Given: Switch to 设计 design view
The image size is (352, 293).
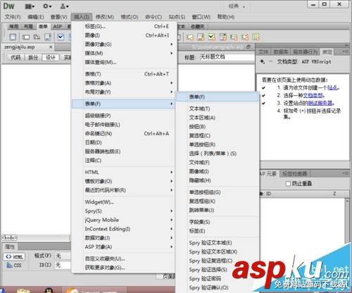Looking at the screenshot, I should (x=51, y=57).
